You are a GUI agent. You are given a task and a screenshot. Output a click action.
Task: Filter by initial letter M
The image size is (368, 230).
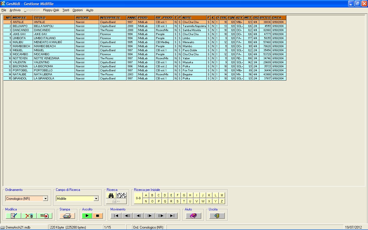click(x=222, y=195)
